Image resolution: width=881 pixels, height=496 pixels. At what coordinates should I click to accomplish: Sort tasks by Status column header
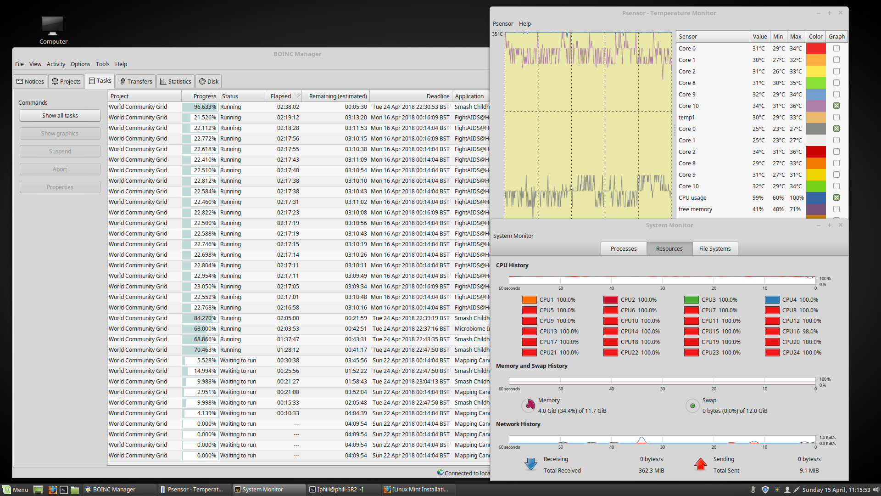pyautogui.click(x=242, y=96)
